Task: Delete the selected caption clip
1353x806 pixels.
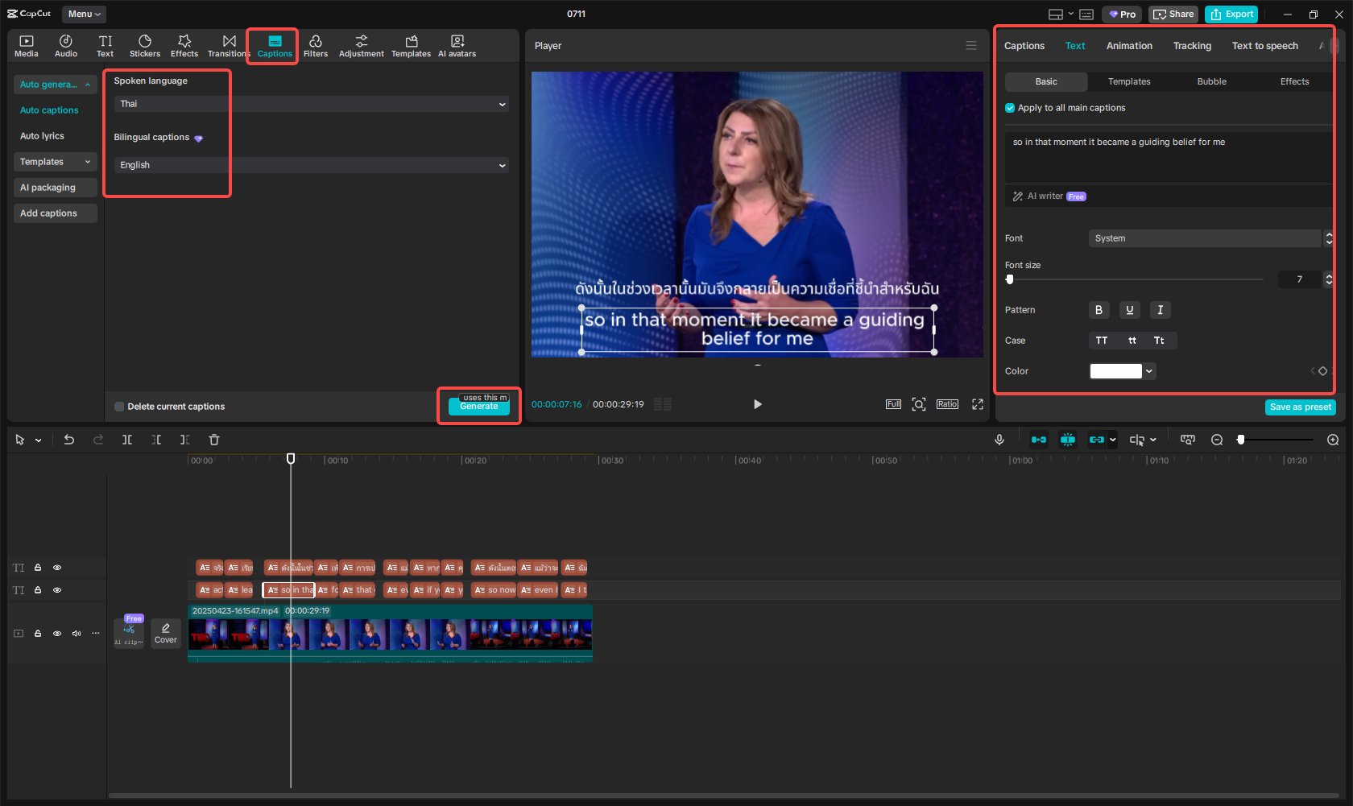Action: (213, 440)
